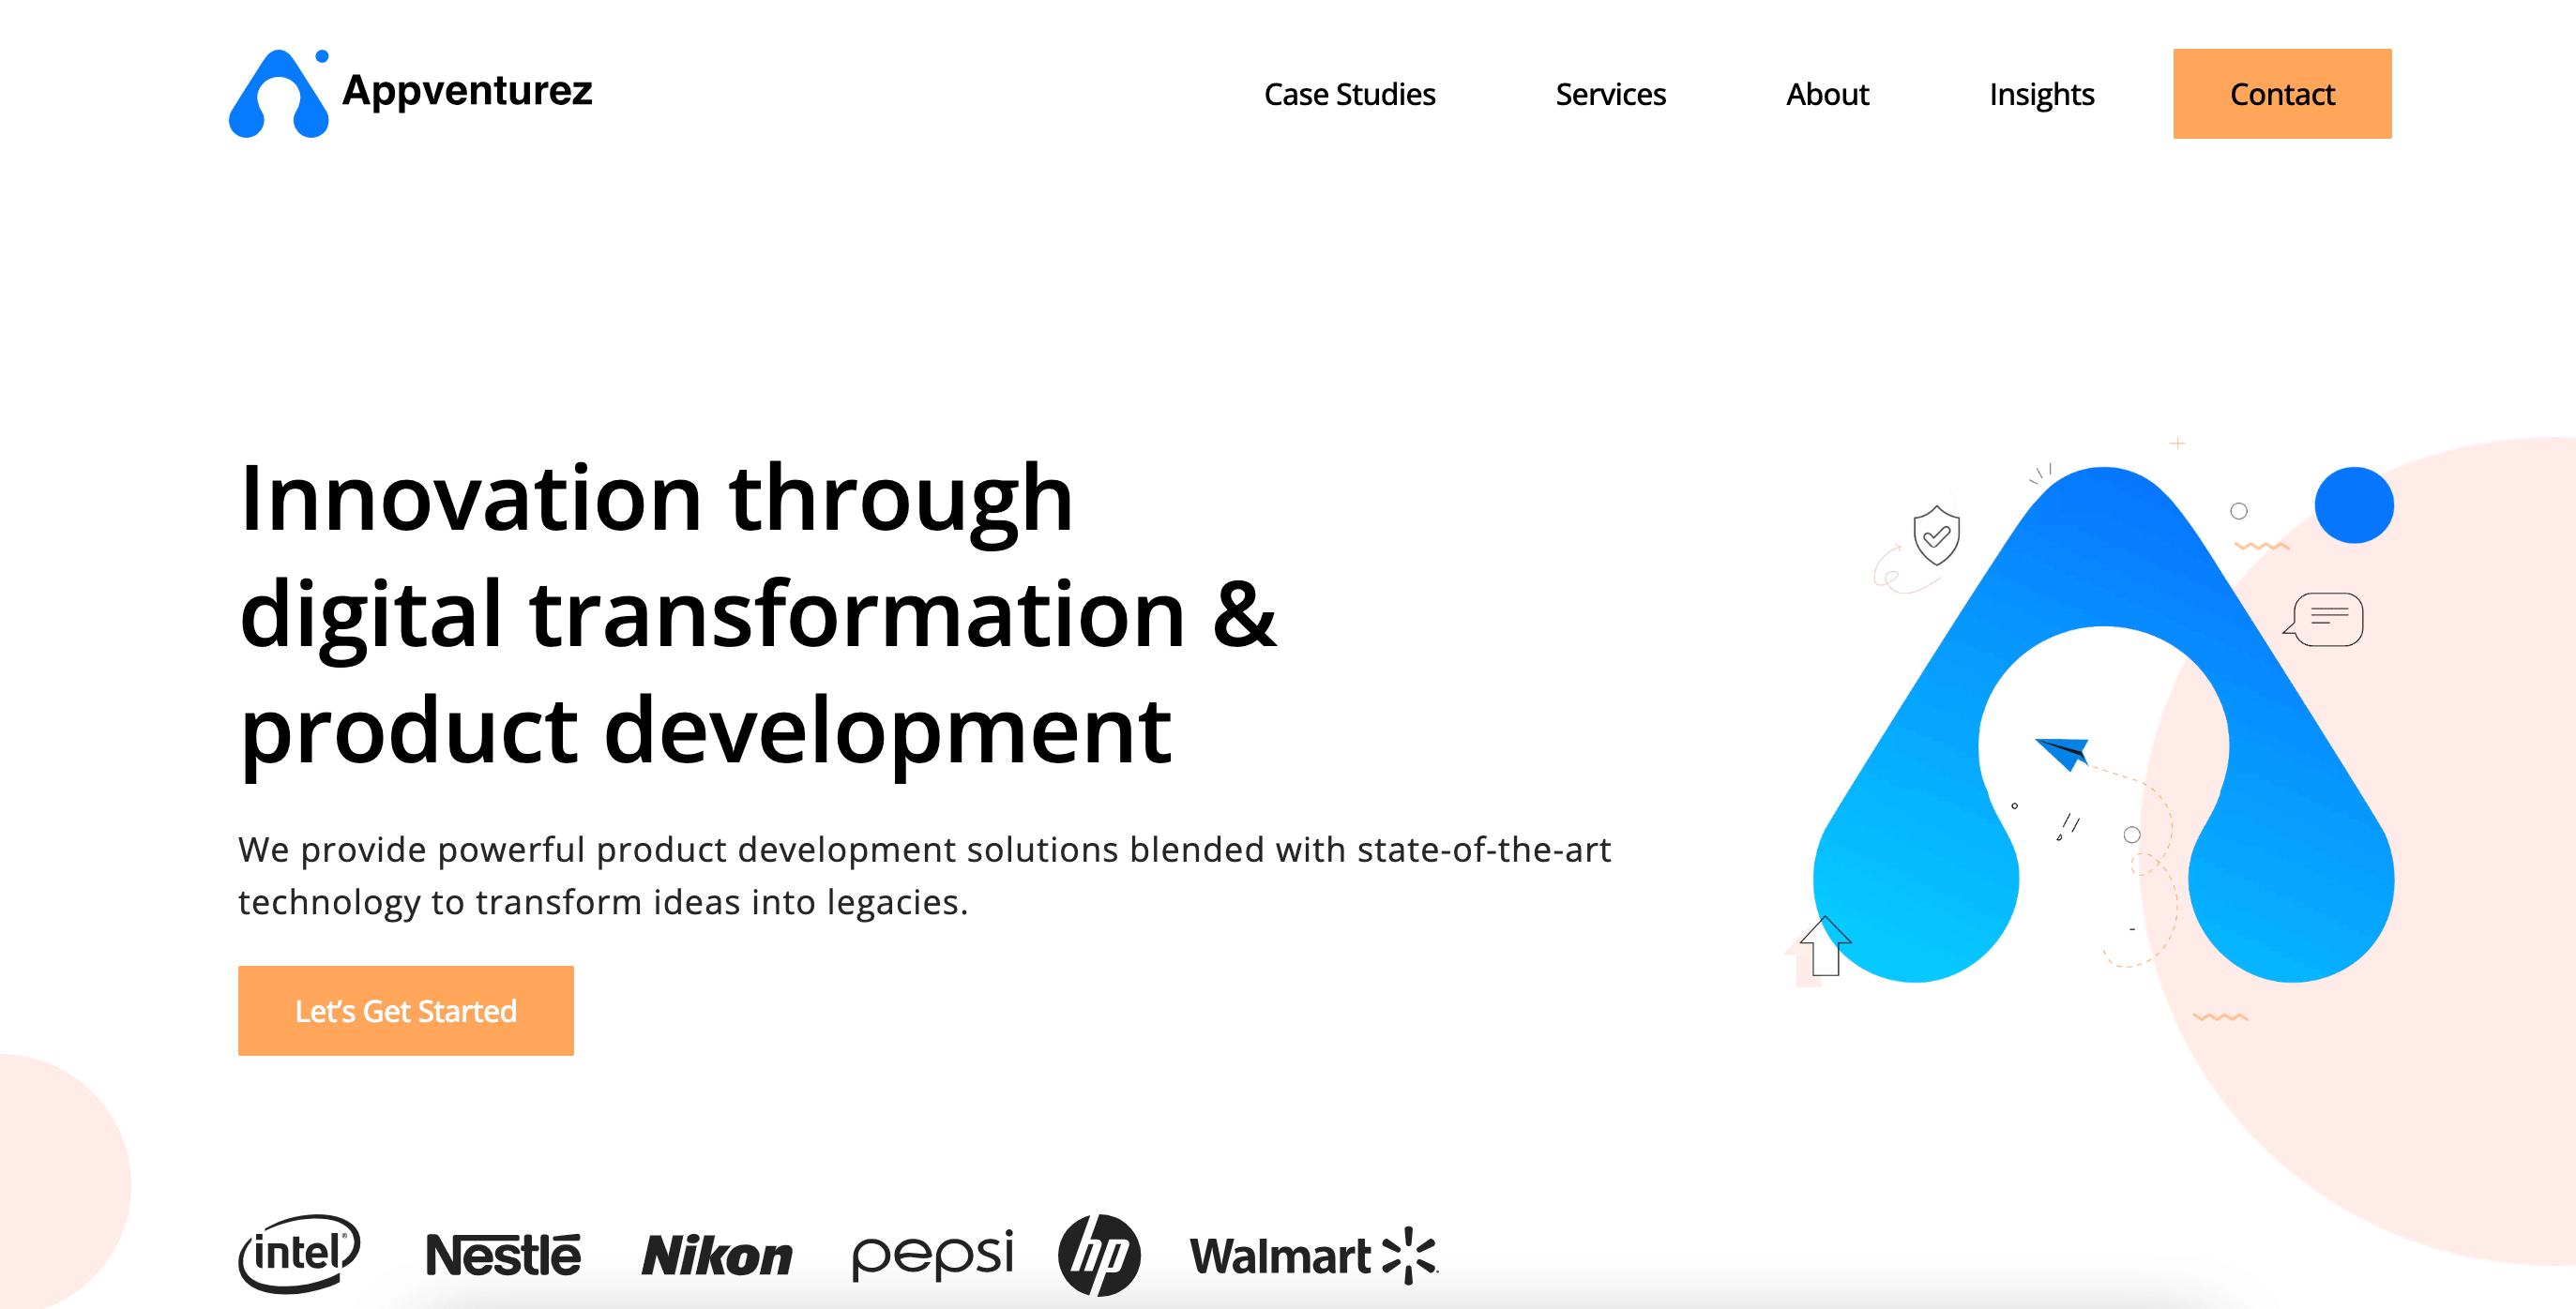Expand the About section dropdown
The image size is (2576, 1309).
click(x=1825, y=94)
